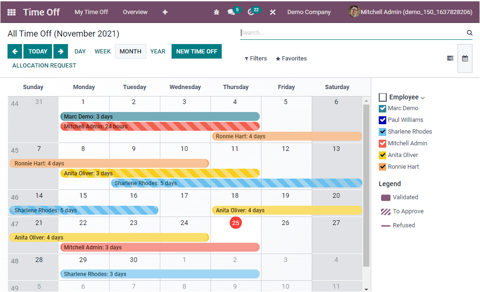Click the developer tools wrench icon

273,12
